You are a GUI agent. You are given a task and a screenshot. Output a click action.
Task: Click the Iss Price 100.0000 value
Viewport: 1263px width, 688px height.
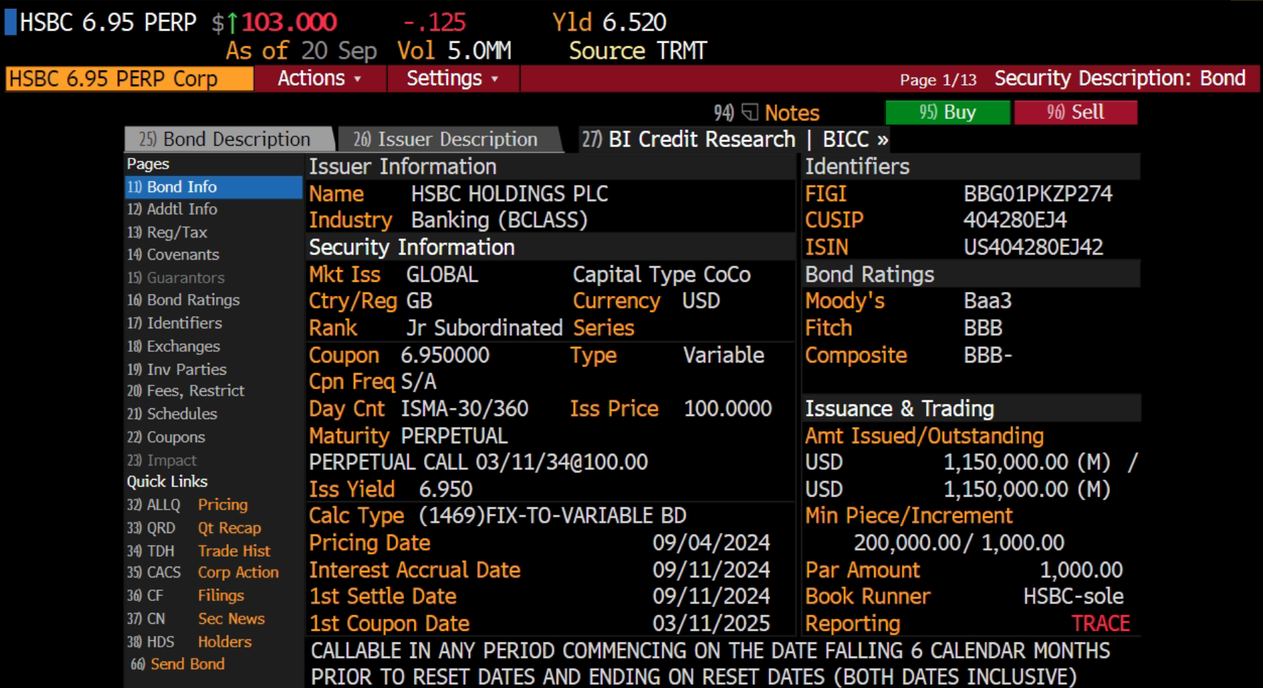[x=728, y=408]
